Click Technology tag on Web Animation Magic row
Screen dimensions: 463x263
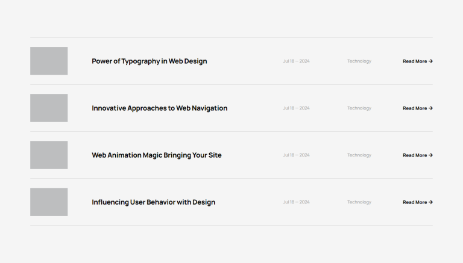359,155
